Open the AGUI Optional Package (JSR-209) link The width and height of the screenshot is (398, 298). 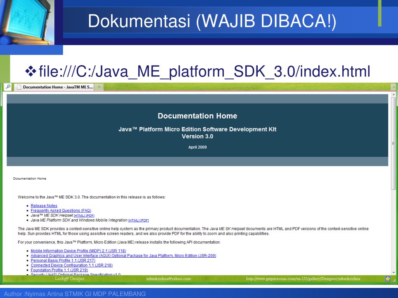(x=123, y=256)
